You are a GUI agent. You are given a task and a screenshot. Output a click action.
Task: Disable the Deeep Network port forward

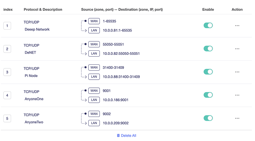(208, 26)
